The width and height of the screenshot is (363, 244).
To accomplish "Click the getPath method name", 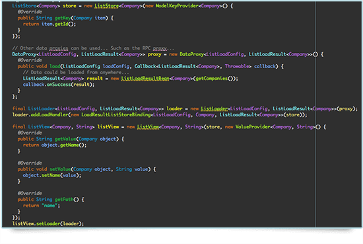I will 64,200.
